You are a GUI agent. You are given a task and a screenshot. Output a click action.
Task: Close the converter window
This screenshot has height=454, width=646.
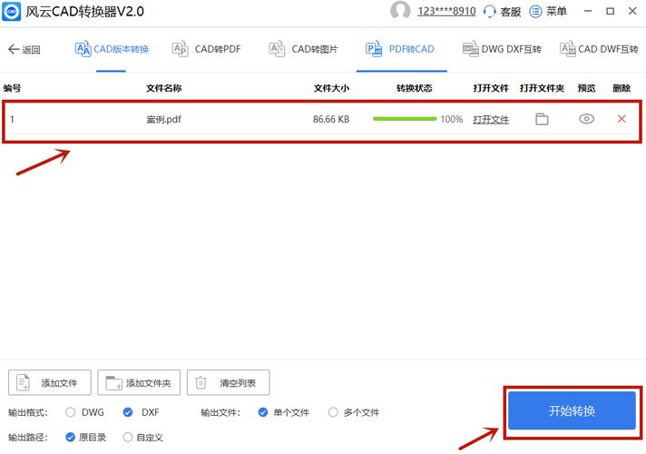632,11
